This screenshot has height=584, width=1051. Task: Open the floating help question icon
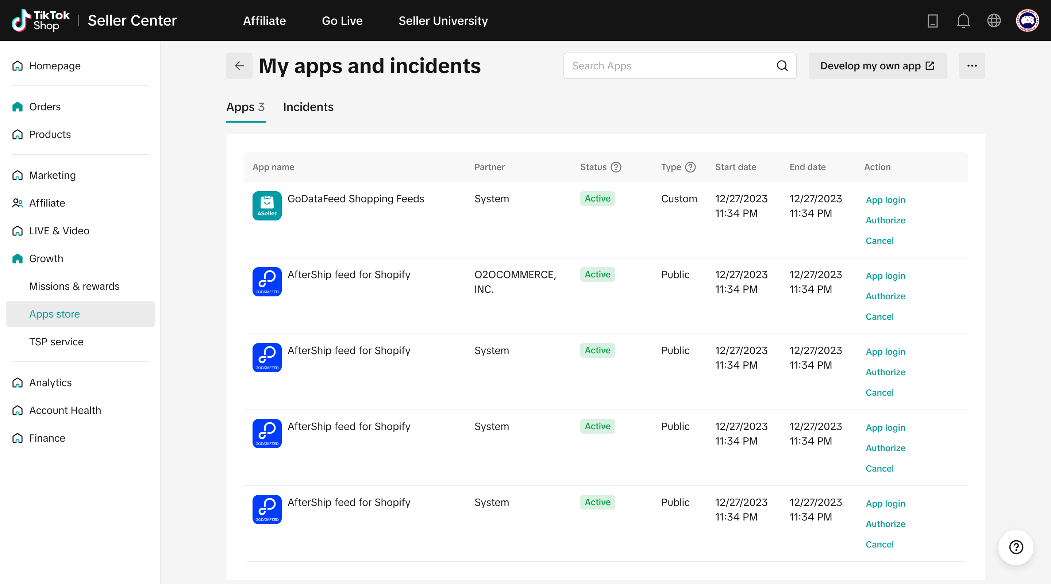click(1016, 547)
